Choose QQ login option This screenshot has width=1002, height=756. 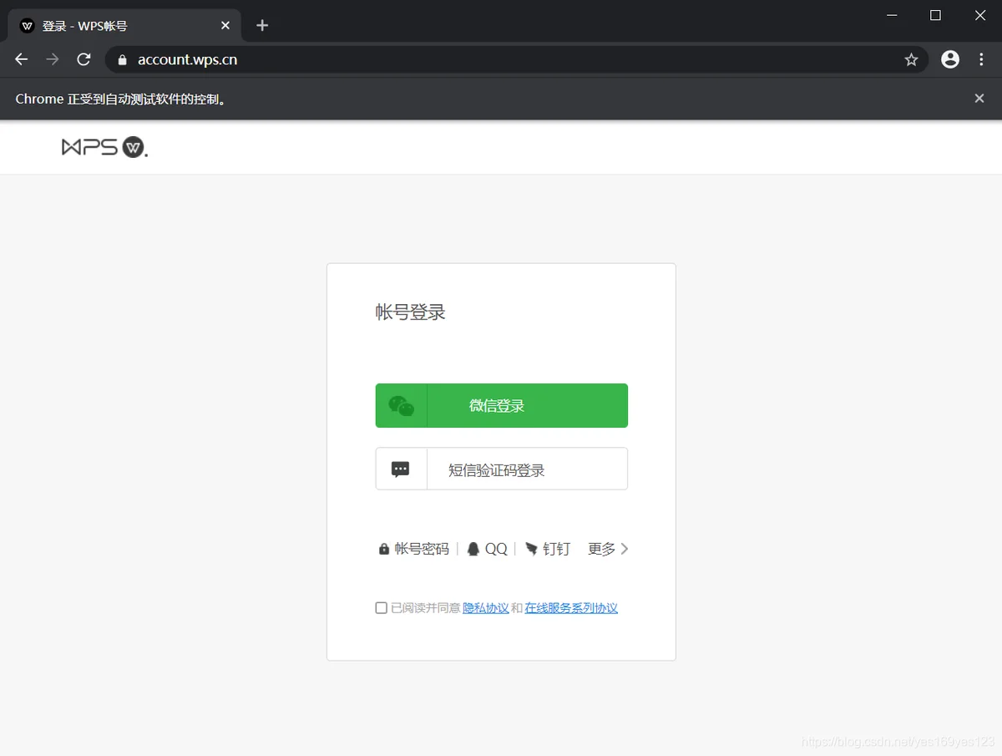click(x=487, y=549)
